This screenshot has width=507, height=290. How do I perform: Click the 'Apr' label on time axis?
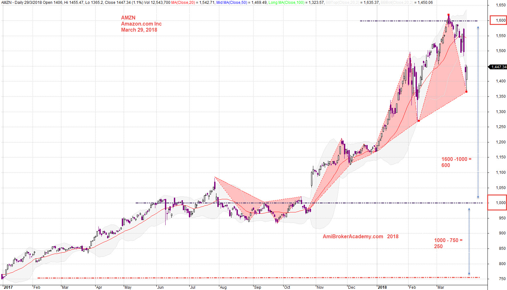click(99, 287)
